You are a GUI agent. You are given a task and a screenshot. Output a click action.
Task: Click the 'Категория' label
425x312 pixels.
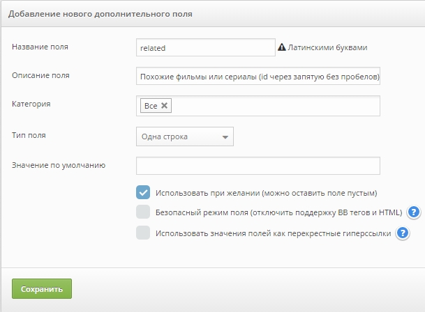coord(31,104)
